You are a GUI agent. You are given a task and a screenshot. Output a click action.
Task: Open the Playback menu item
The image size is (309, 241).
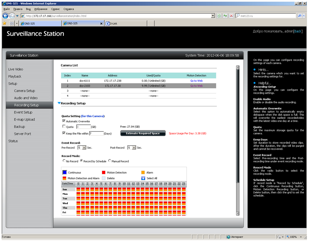click(15, 77)
